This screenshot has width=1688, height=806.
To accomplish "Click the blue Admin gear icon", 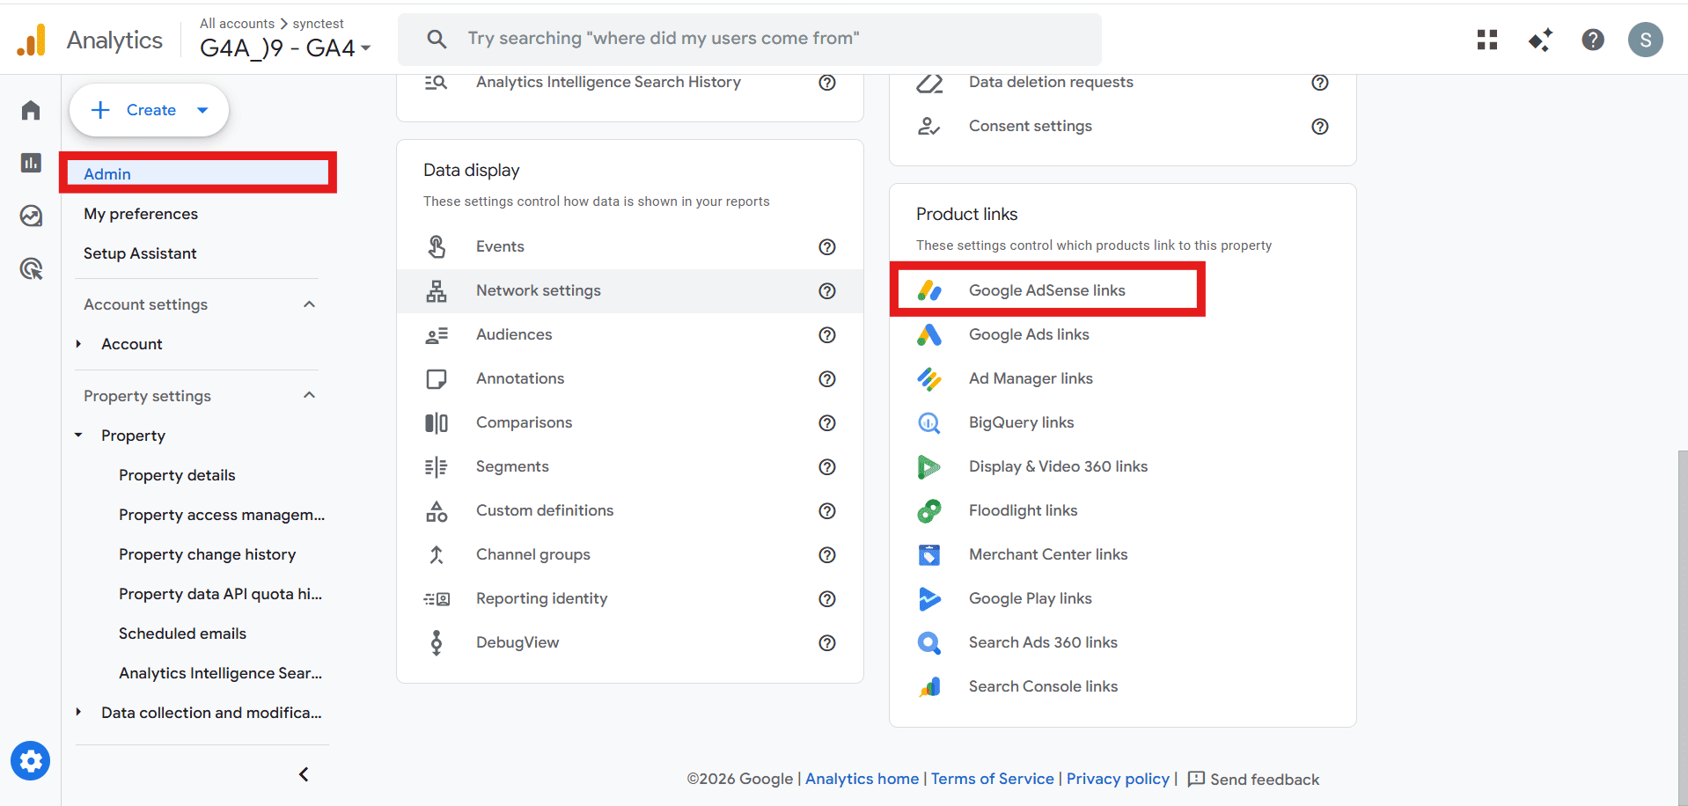I will [31, 761].
